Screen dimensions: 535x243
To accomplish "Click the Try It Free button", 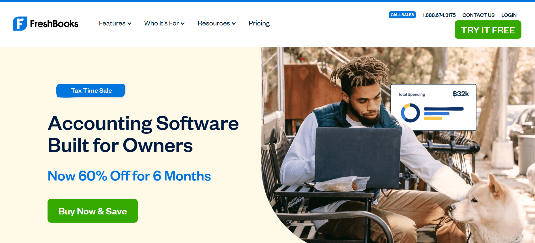I will click(x=488, y=30).
